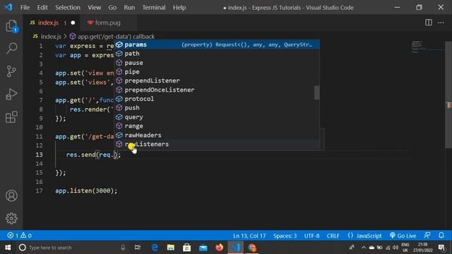The width and height of the screenshot is (452, 254).
Task: Change end of line sequence CRLF
Action: (333, 236)
